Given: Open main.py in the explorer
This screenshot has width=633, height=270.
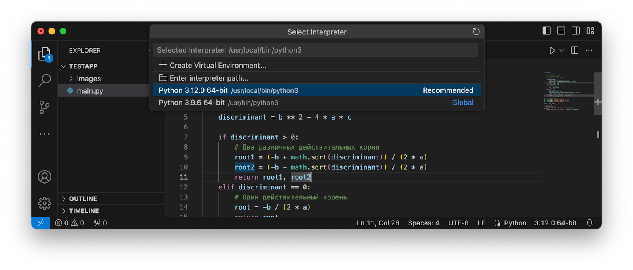Looking at the screenshot, I should (x=104, y=91).
